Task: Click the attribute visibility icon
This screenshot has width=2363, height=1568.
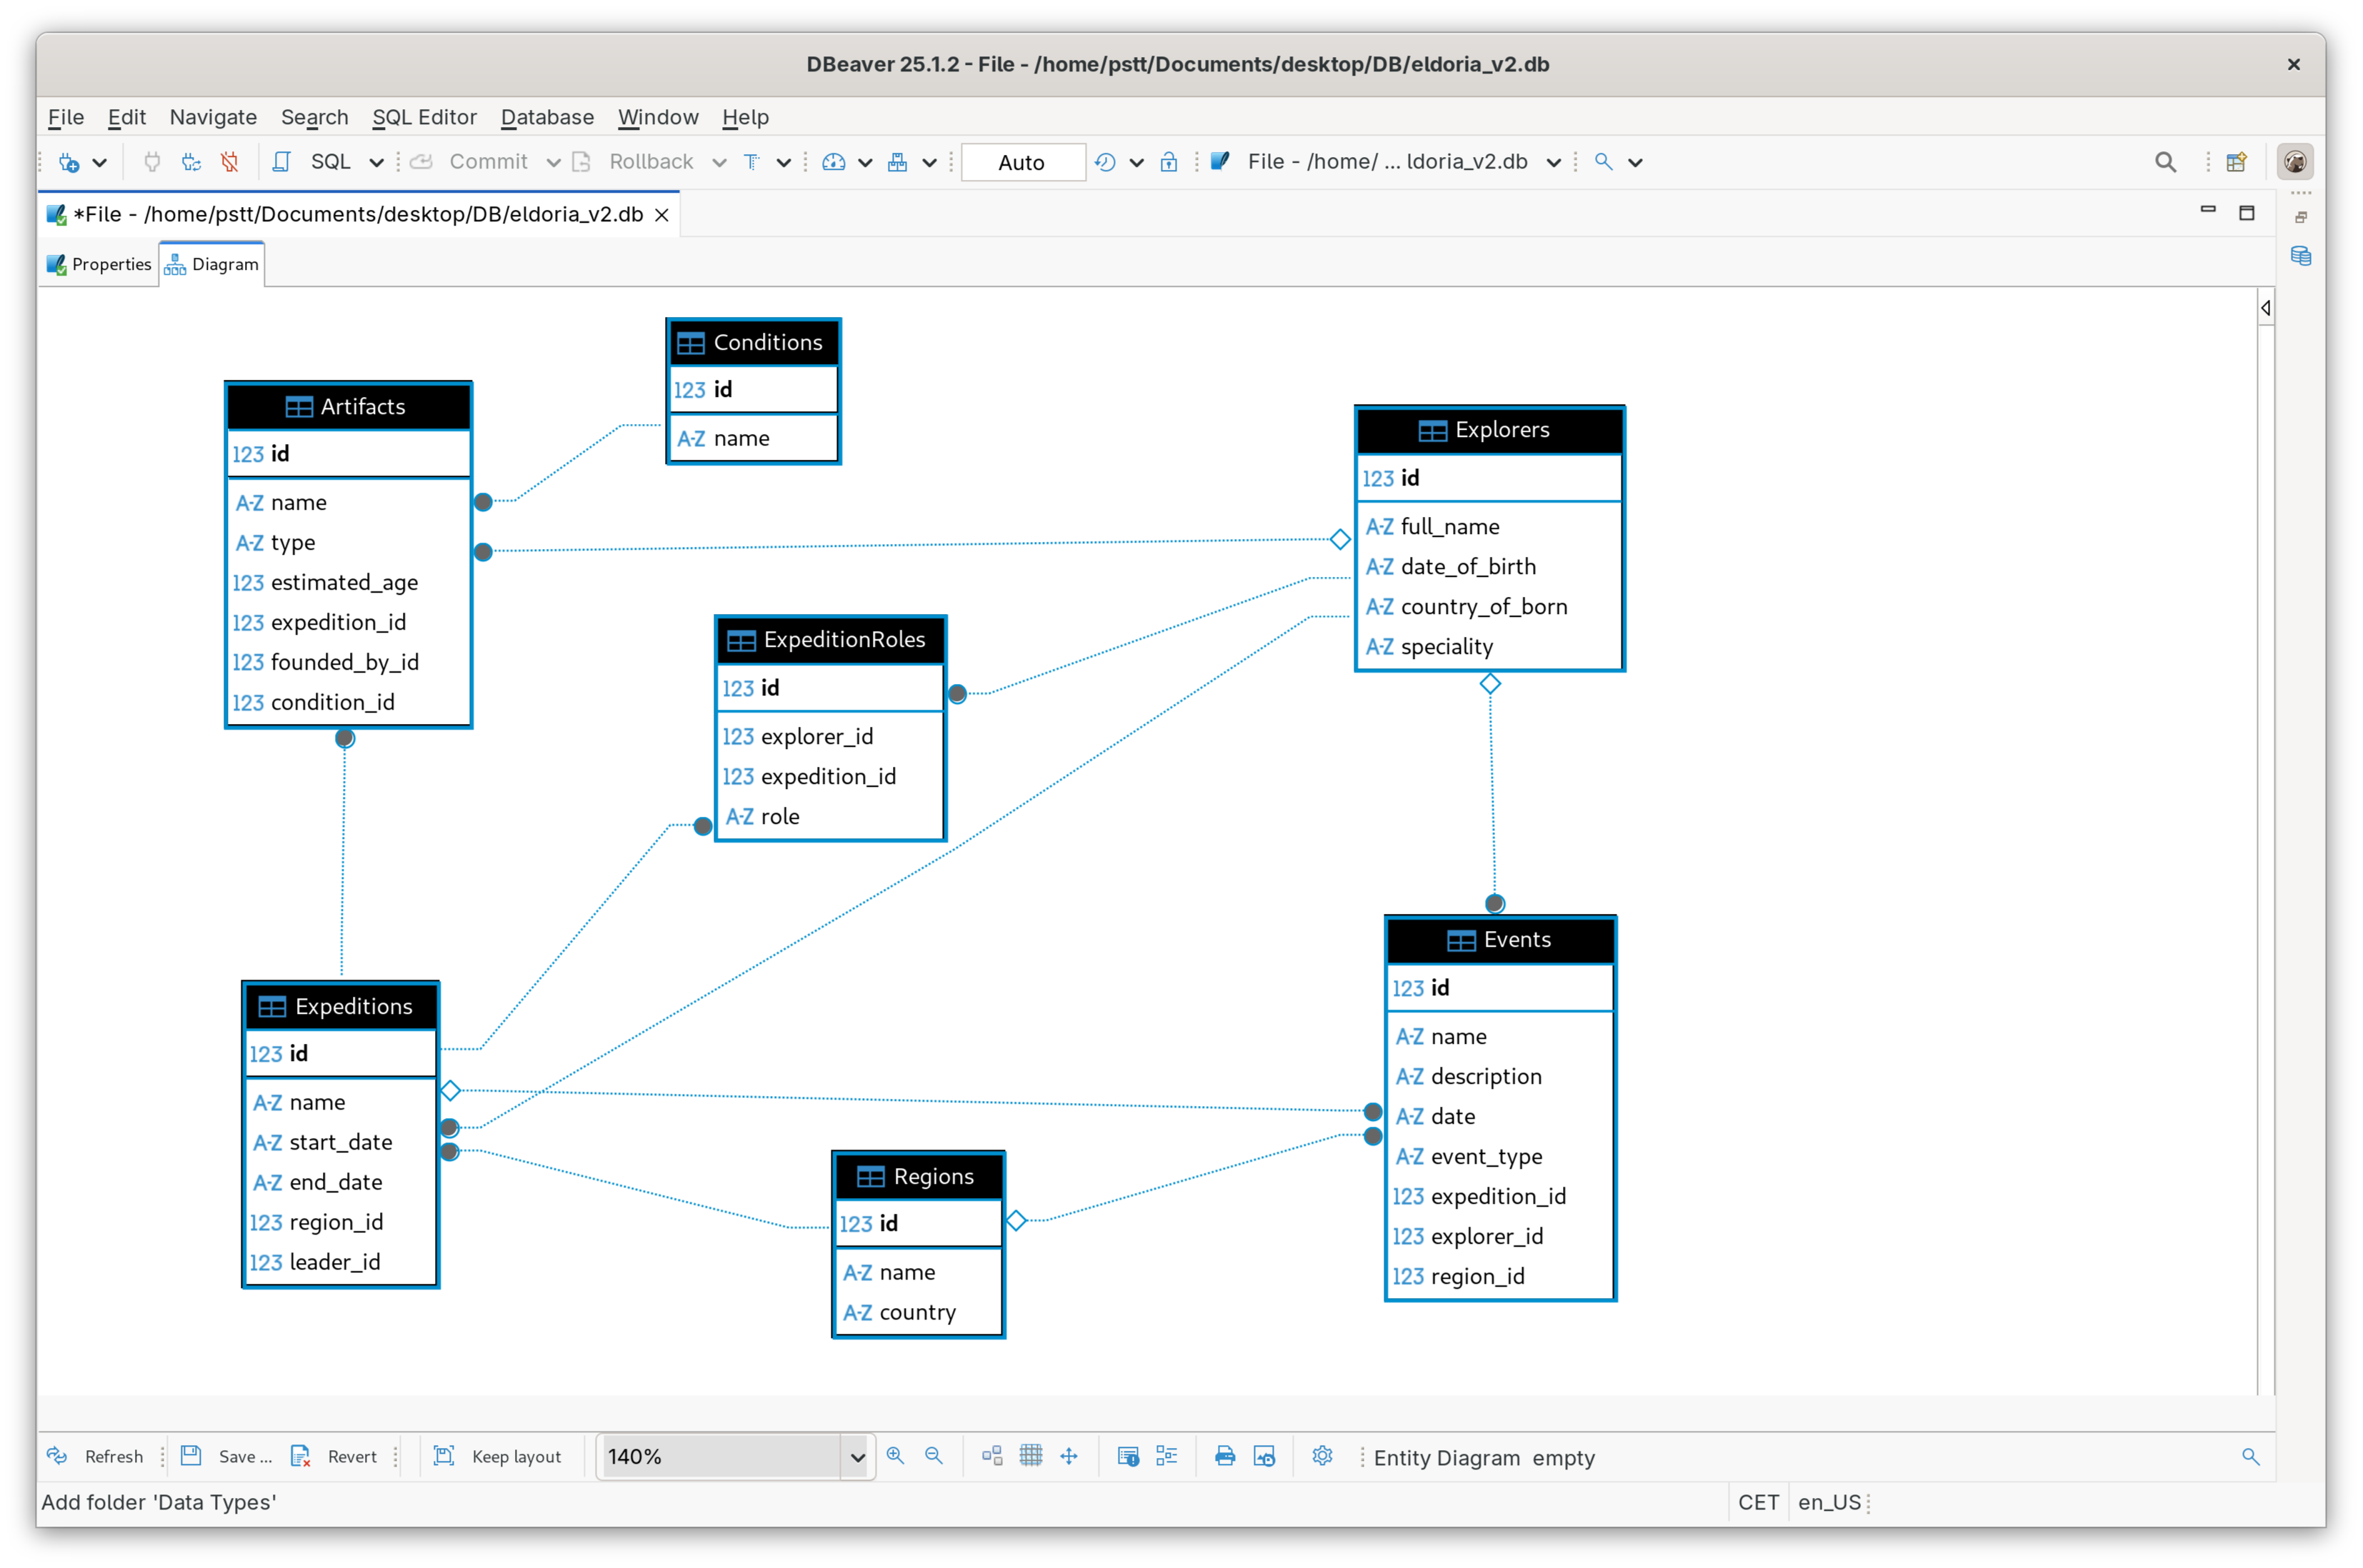Action: pyautogui.click(x=1127, y=1456)
